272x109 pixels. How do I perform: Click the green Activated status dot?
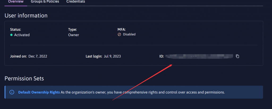pyautogui.click(x=11, y=35)
